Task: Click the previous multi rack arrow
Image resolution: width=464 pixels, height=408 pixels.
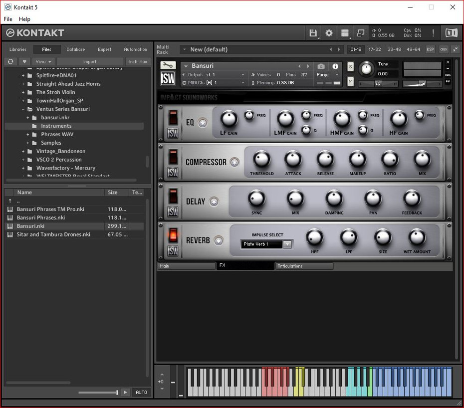Action: pyautogui.click(x=331, y=49)
